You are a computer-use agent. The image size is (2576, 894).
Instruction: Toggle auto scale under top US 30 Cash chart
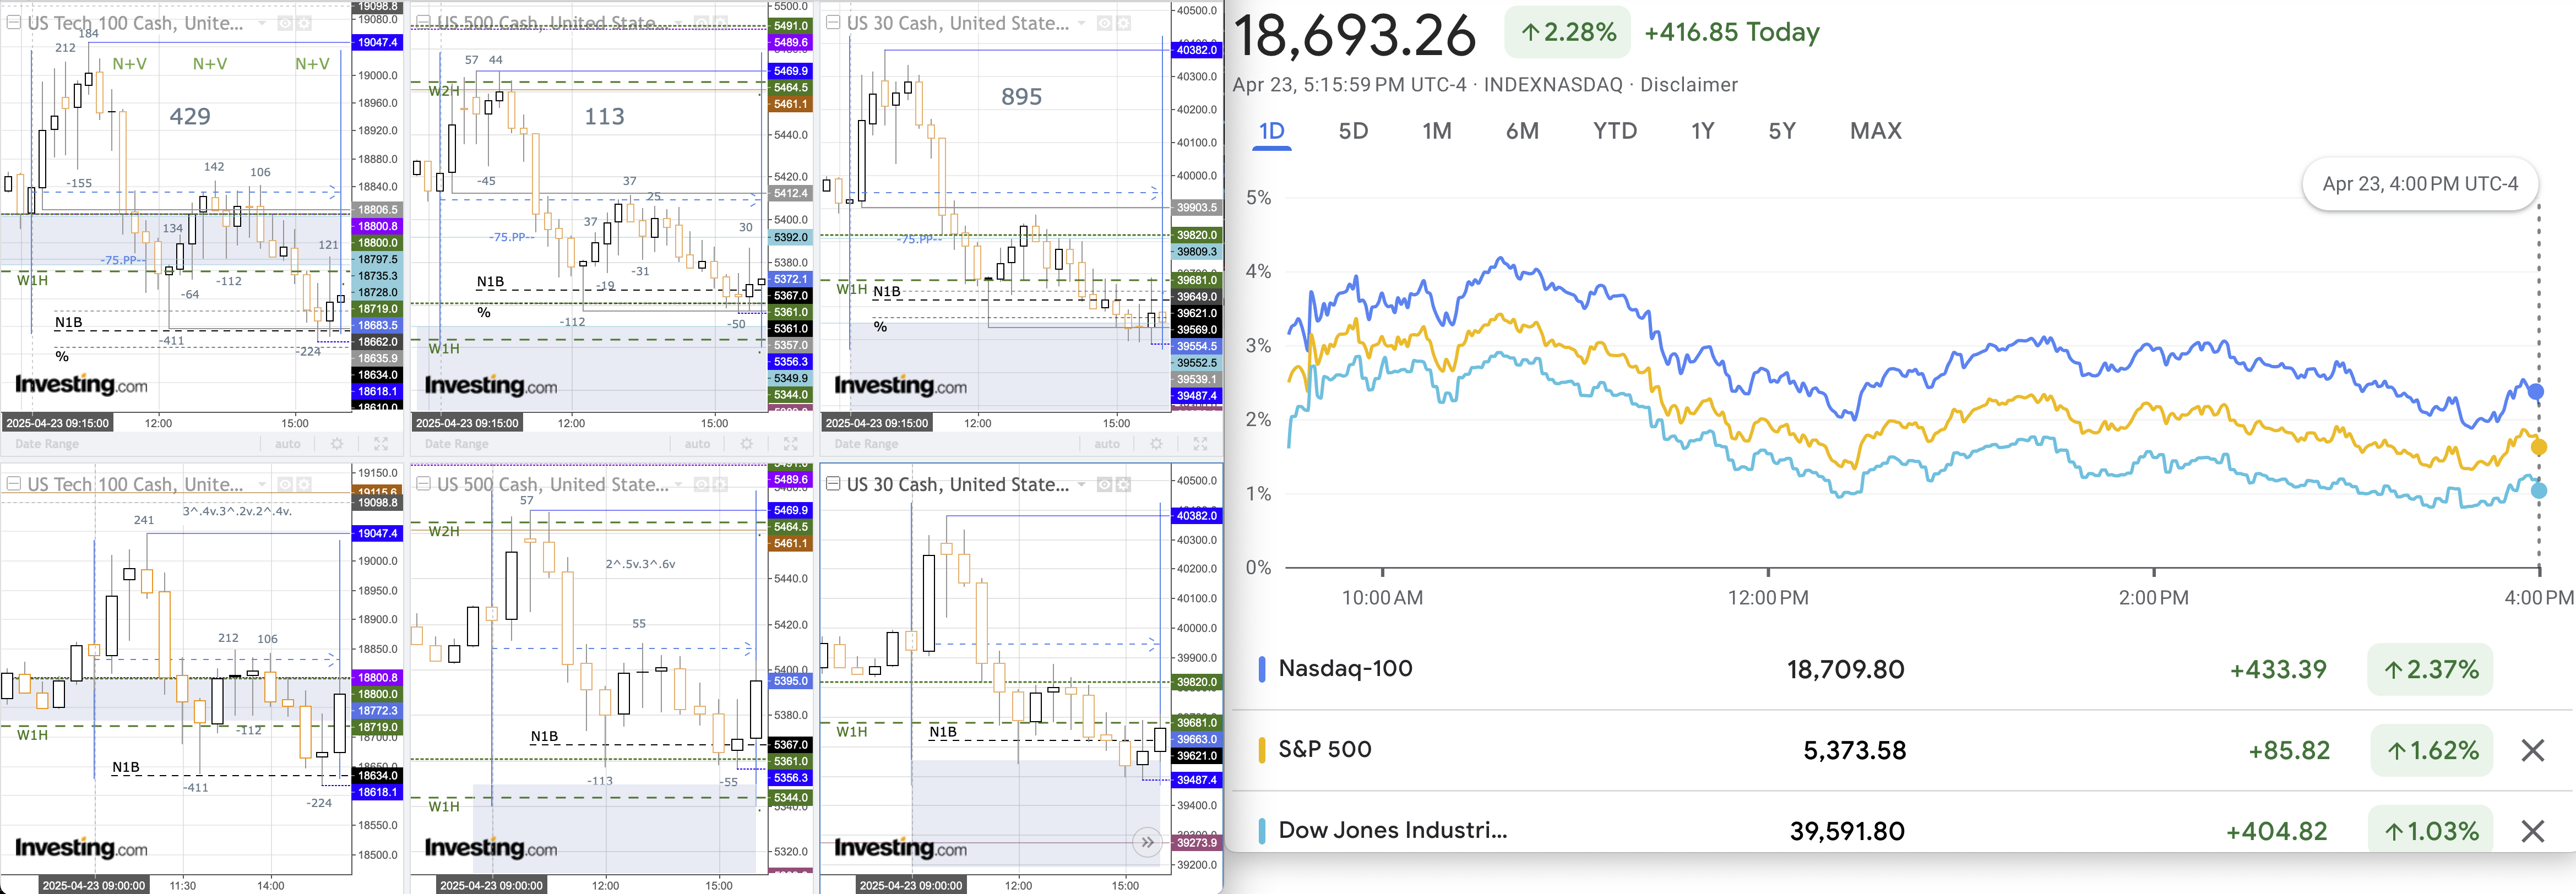click(x=1106, y=444)
